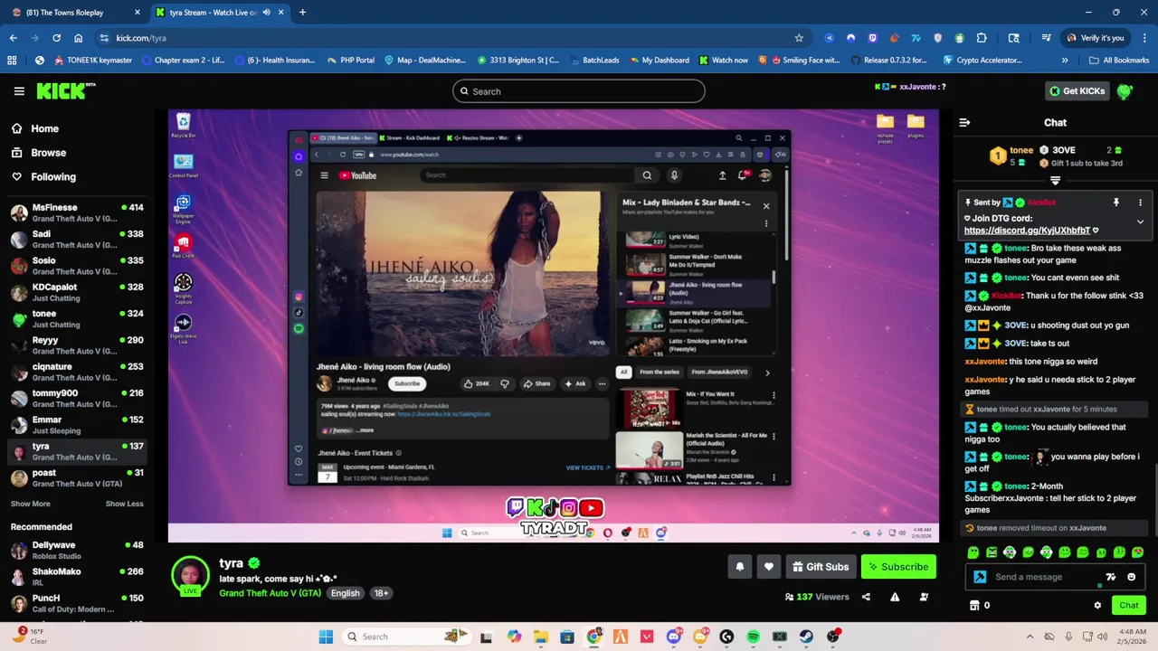The image size is (1158, 651).
Task: Open File Explorer from the taskbar
Action: pyautogui.click(x=540, y=637)
